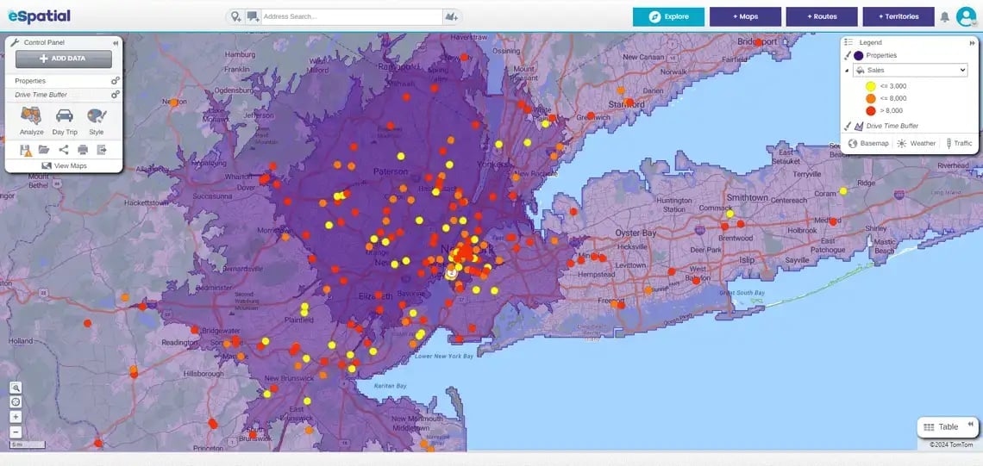Collapse the Control Panel
This screenshot has width=983, height=466.
pyautogui.click(x=116, y=43)
